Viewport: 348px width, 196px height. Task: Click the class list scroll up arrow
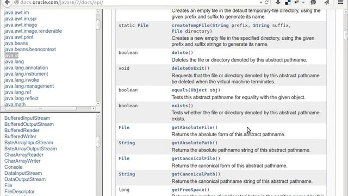98,116
